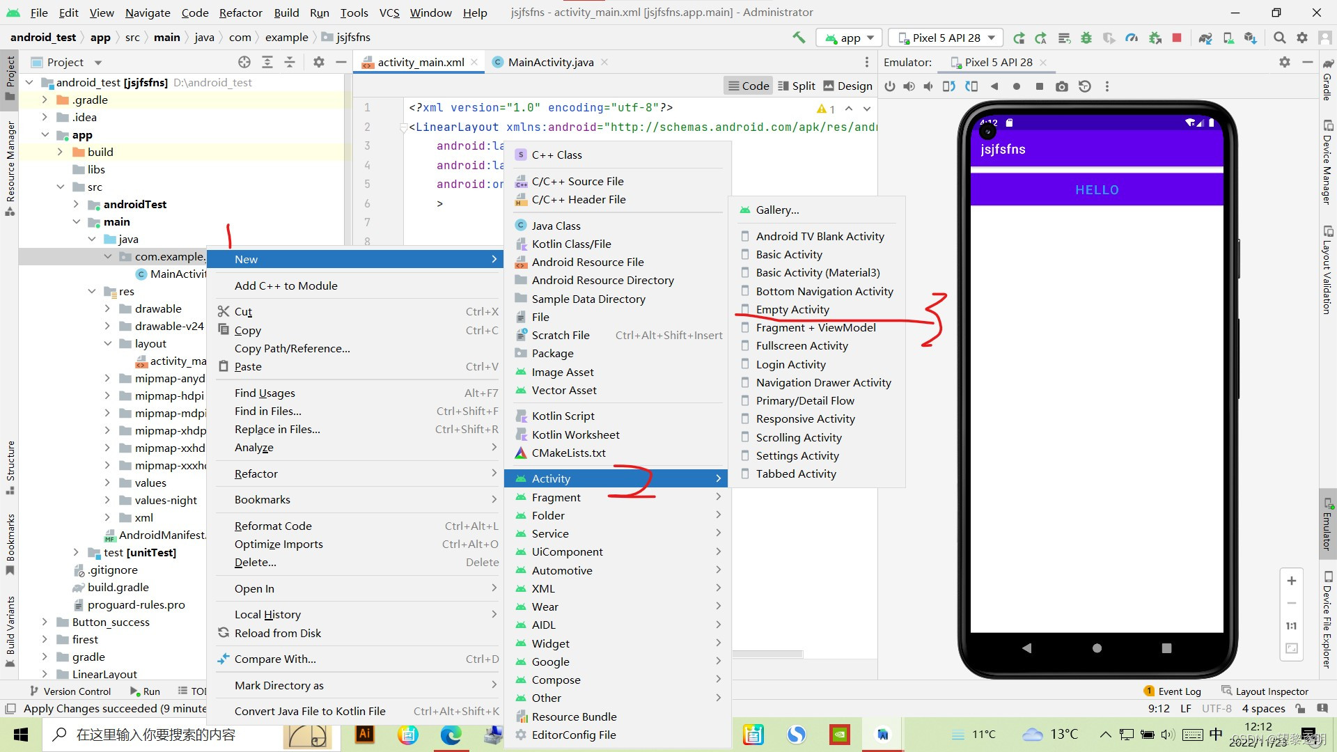
Task: Open the Profiler gauge icon in toolbar
Action: click(1132, 38)
